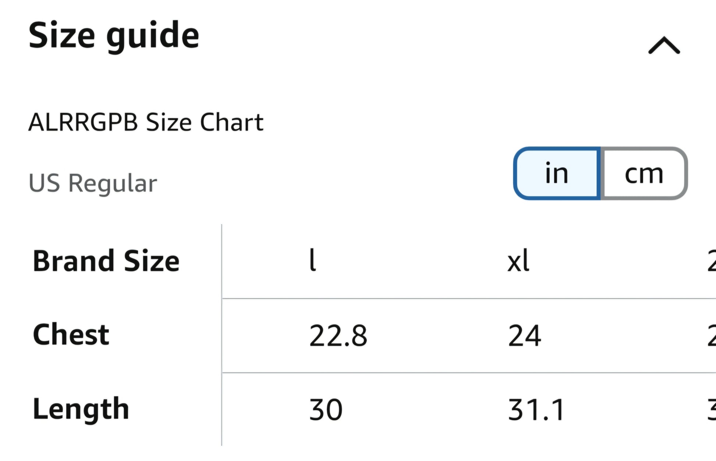The width and height of the screenshot is (716, 461).
Task: Click chest value 22.8 cell
Action: point(338,335)
